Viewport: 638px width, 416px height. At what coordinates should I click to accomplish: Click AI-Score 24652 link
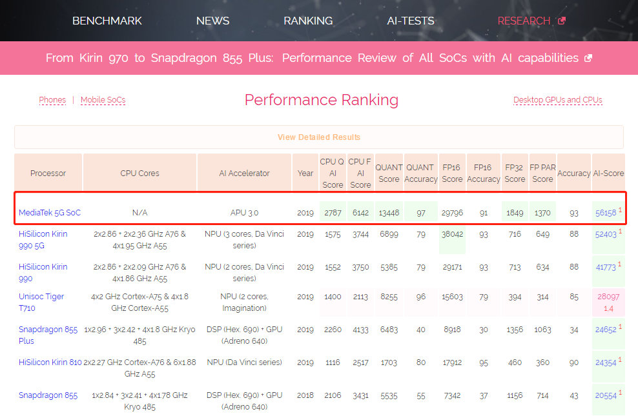606,330
